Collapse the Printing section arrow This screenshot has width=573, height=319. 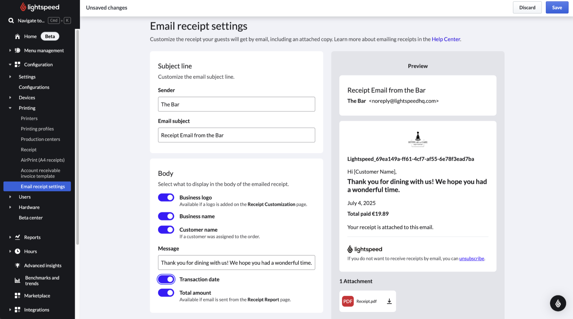[x=10, y=108]
